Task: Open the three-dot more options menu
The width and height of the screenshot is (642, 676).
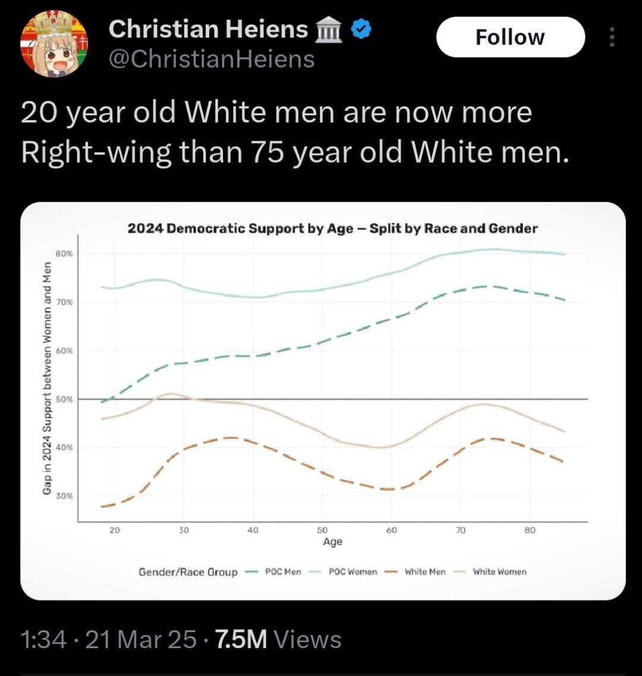Action: pyautogui.click(x=612, y=37)
